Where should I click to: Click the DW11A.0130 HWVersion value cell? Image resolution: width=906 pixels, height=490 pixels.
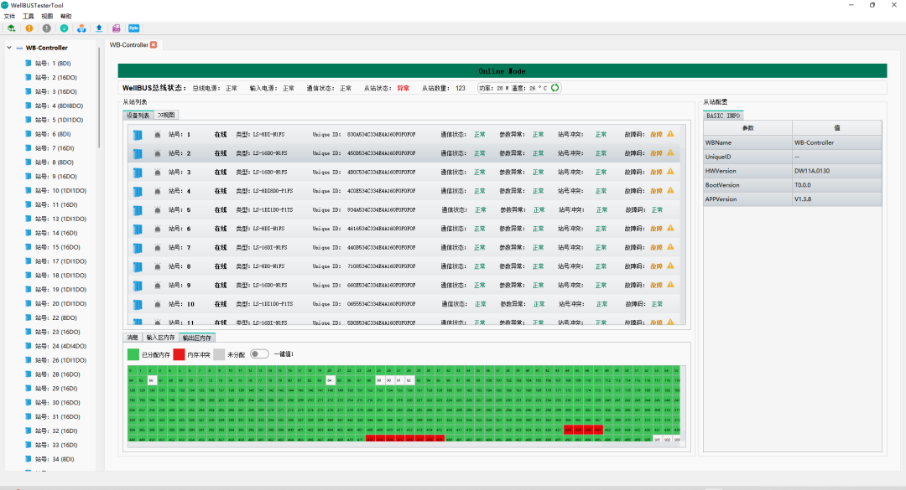click(836, 171)
